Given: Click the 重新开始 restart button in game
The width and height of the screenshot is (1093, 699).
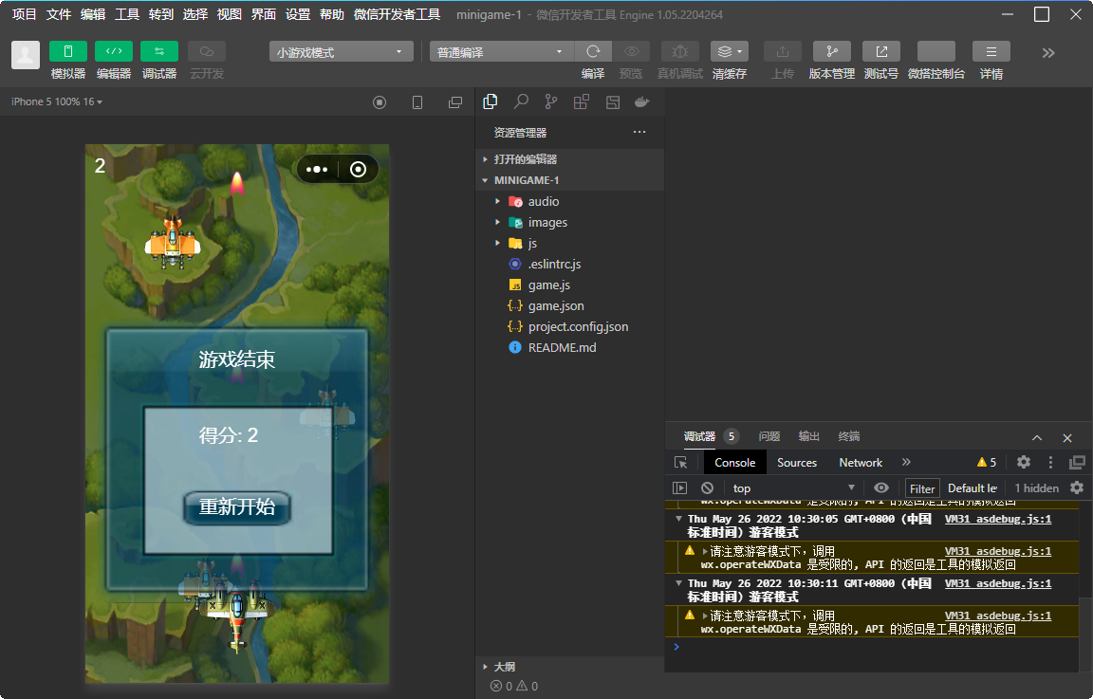Looking at the screenshot, I should click(237, 507).
